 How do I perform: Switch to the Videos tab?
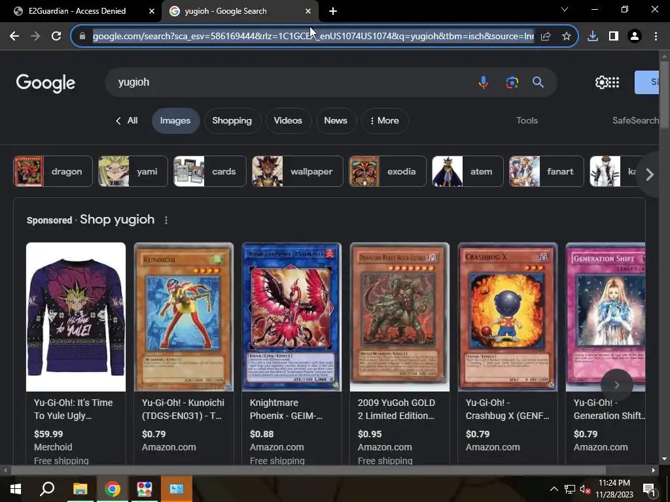click(288, 121)
